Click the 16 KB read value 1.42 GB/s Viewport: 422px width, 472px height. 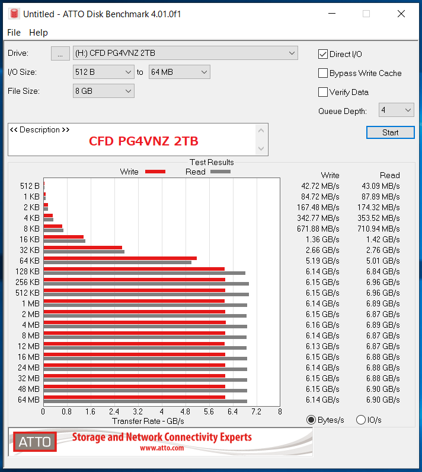pyautogui.click(x=383, y=239)
